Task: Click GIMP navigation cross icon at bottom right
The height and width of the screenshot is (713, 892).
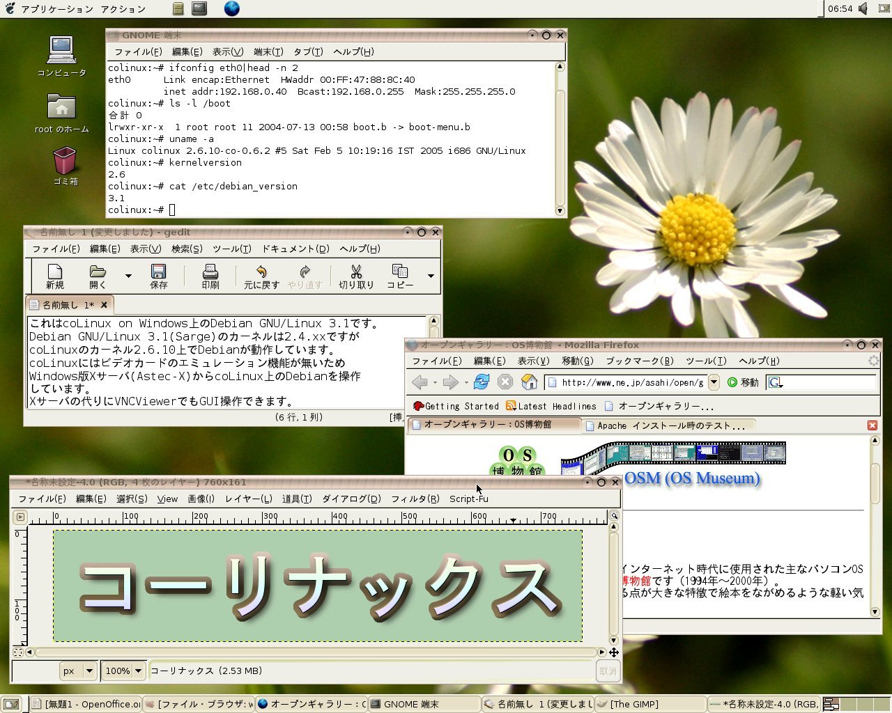Action: point(614,652)
